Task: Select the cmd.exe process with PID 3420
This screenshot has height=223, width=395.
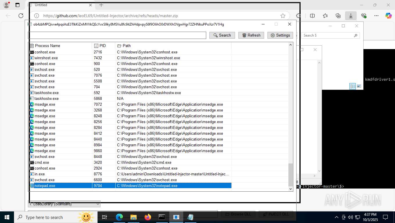Action: [x=130, y=162]
